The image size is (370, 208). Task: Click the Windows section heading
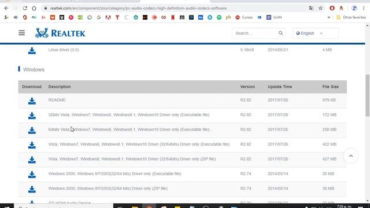[34, 69]
